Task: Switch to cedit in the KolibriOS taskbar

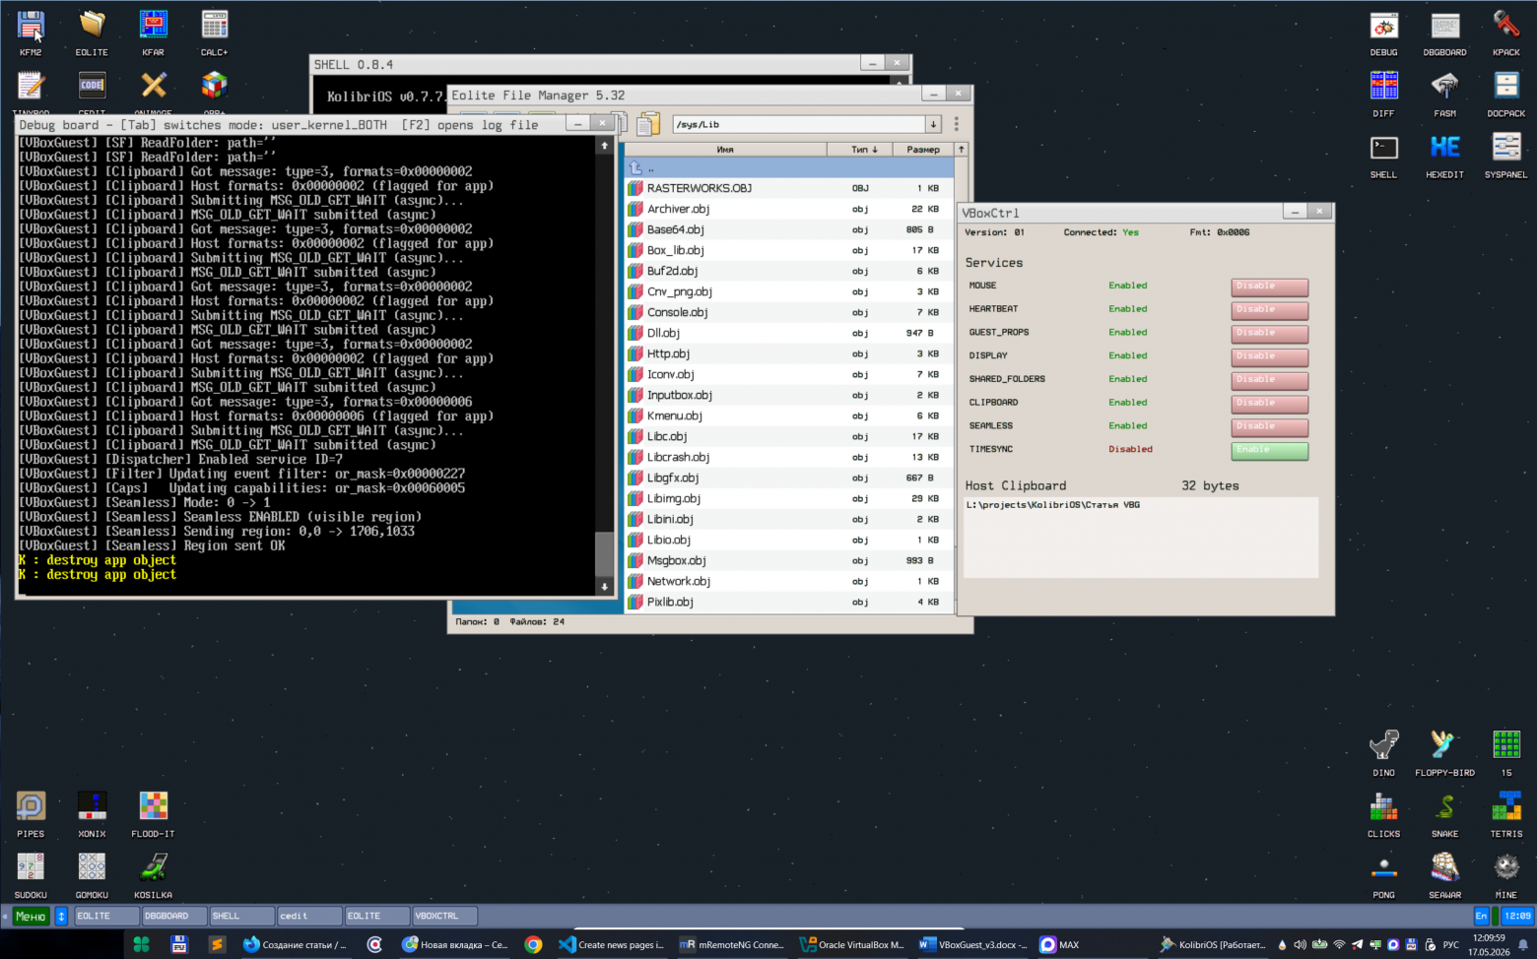Action: (x=309, y=916)
